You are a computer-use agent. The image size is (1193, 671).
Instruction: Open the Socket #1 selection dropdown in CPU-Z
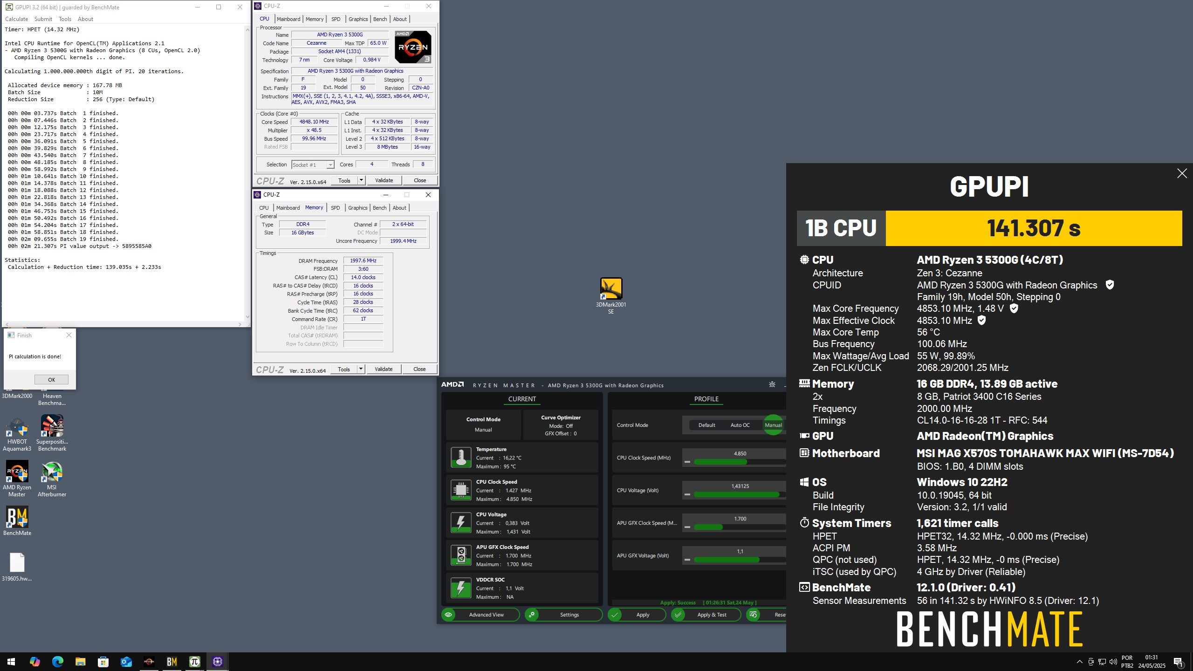pyautogui.click(x=313, y=165)
